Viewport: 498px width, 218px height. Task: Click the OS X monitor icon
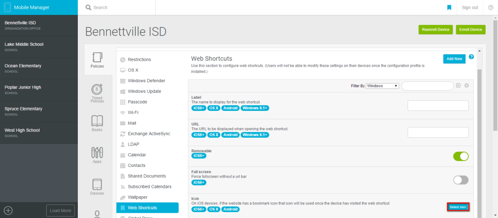pyautogui.click(x=123, y=70)
